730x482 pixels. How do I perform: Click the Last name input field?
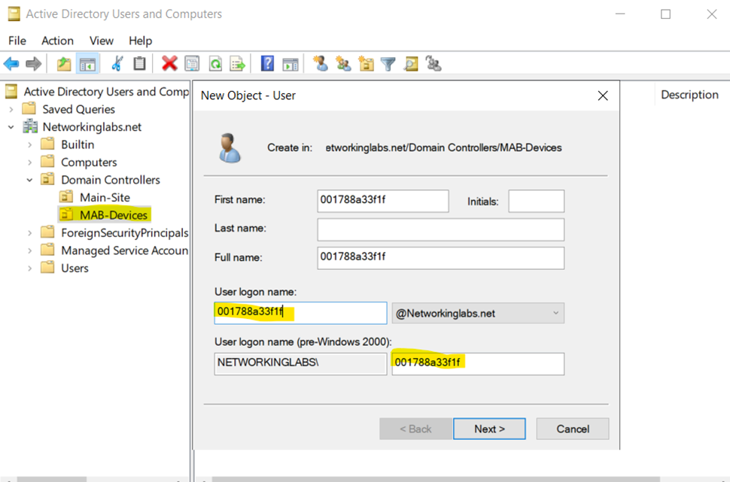point(441,229)
